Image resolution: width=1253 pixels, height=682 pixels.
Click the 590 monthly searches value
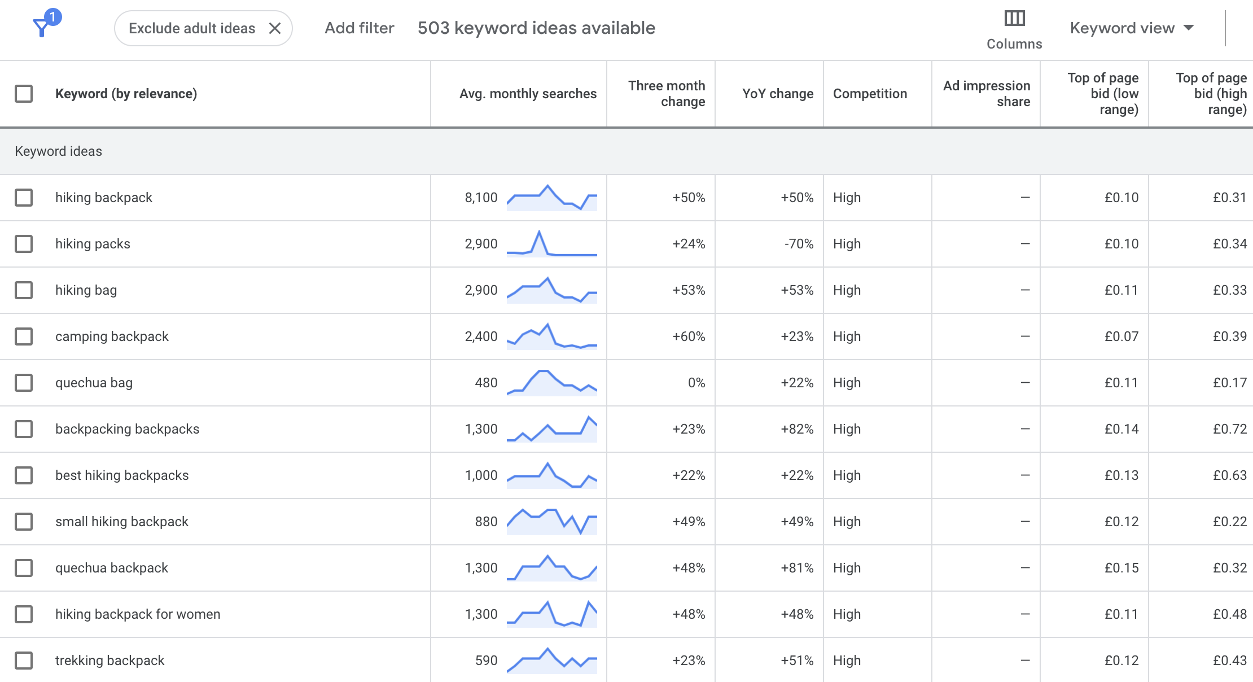click(486, 661)
